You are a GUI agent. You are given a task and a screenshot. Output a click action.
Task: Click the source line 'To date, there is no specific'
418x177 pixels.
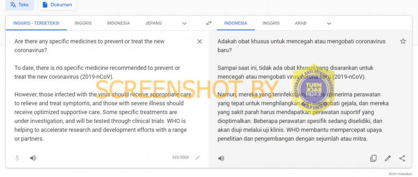(97, 68)
